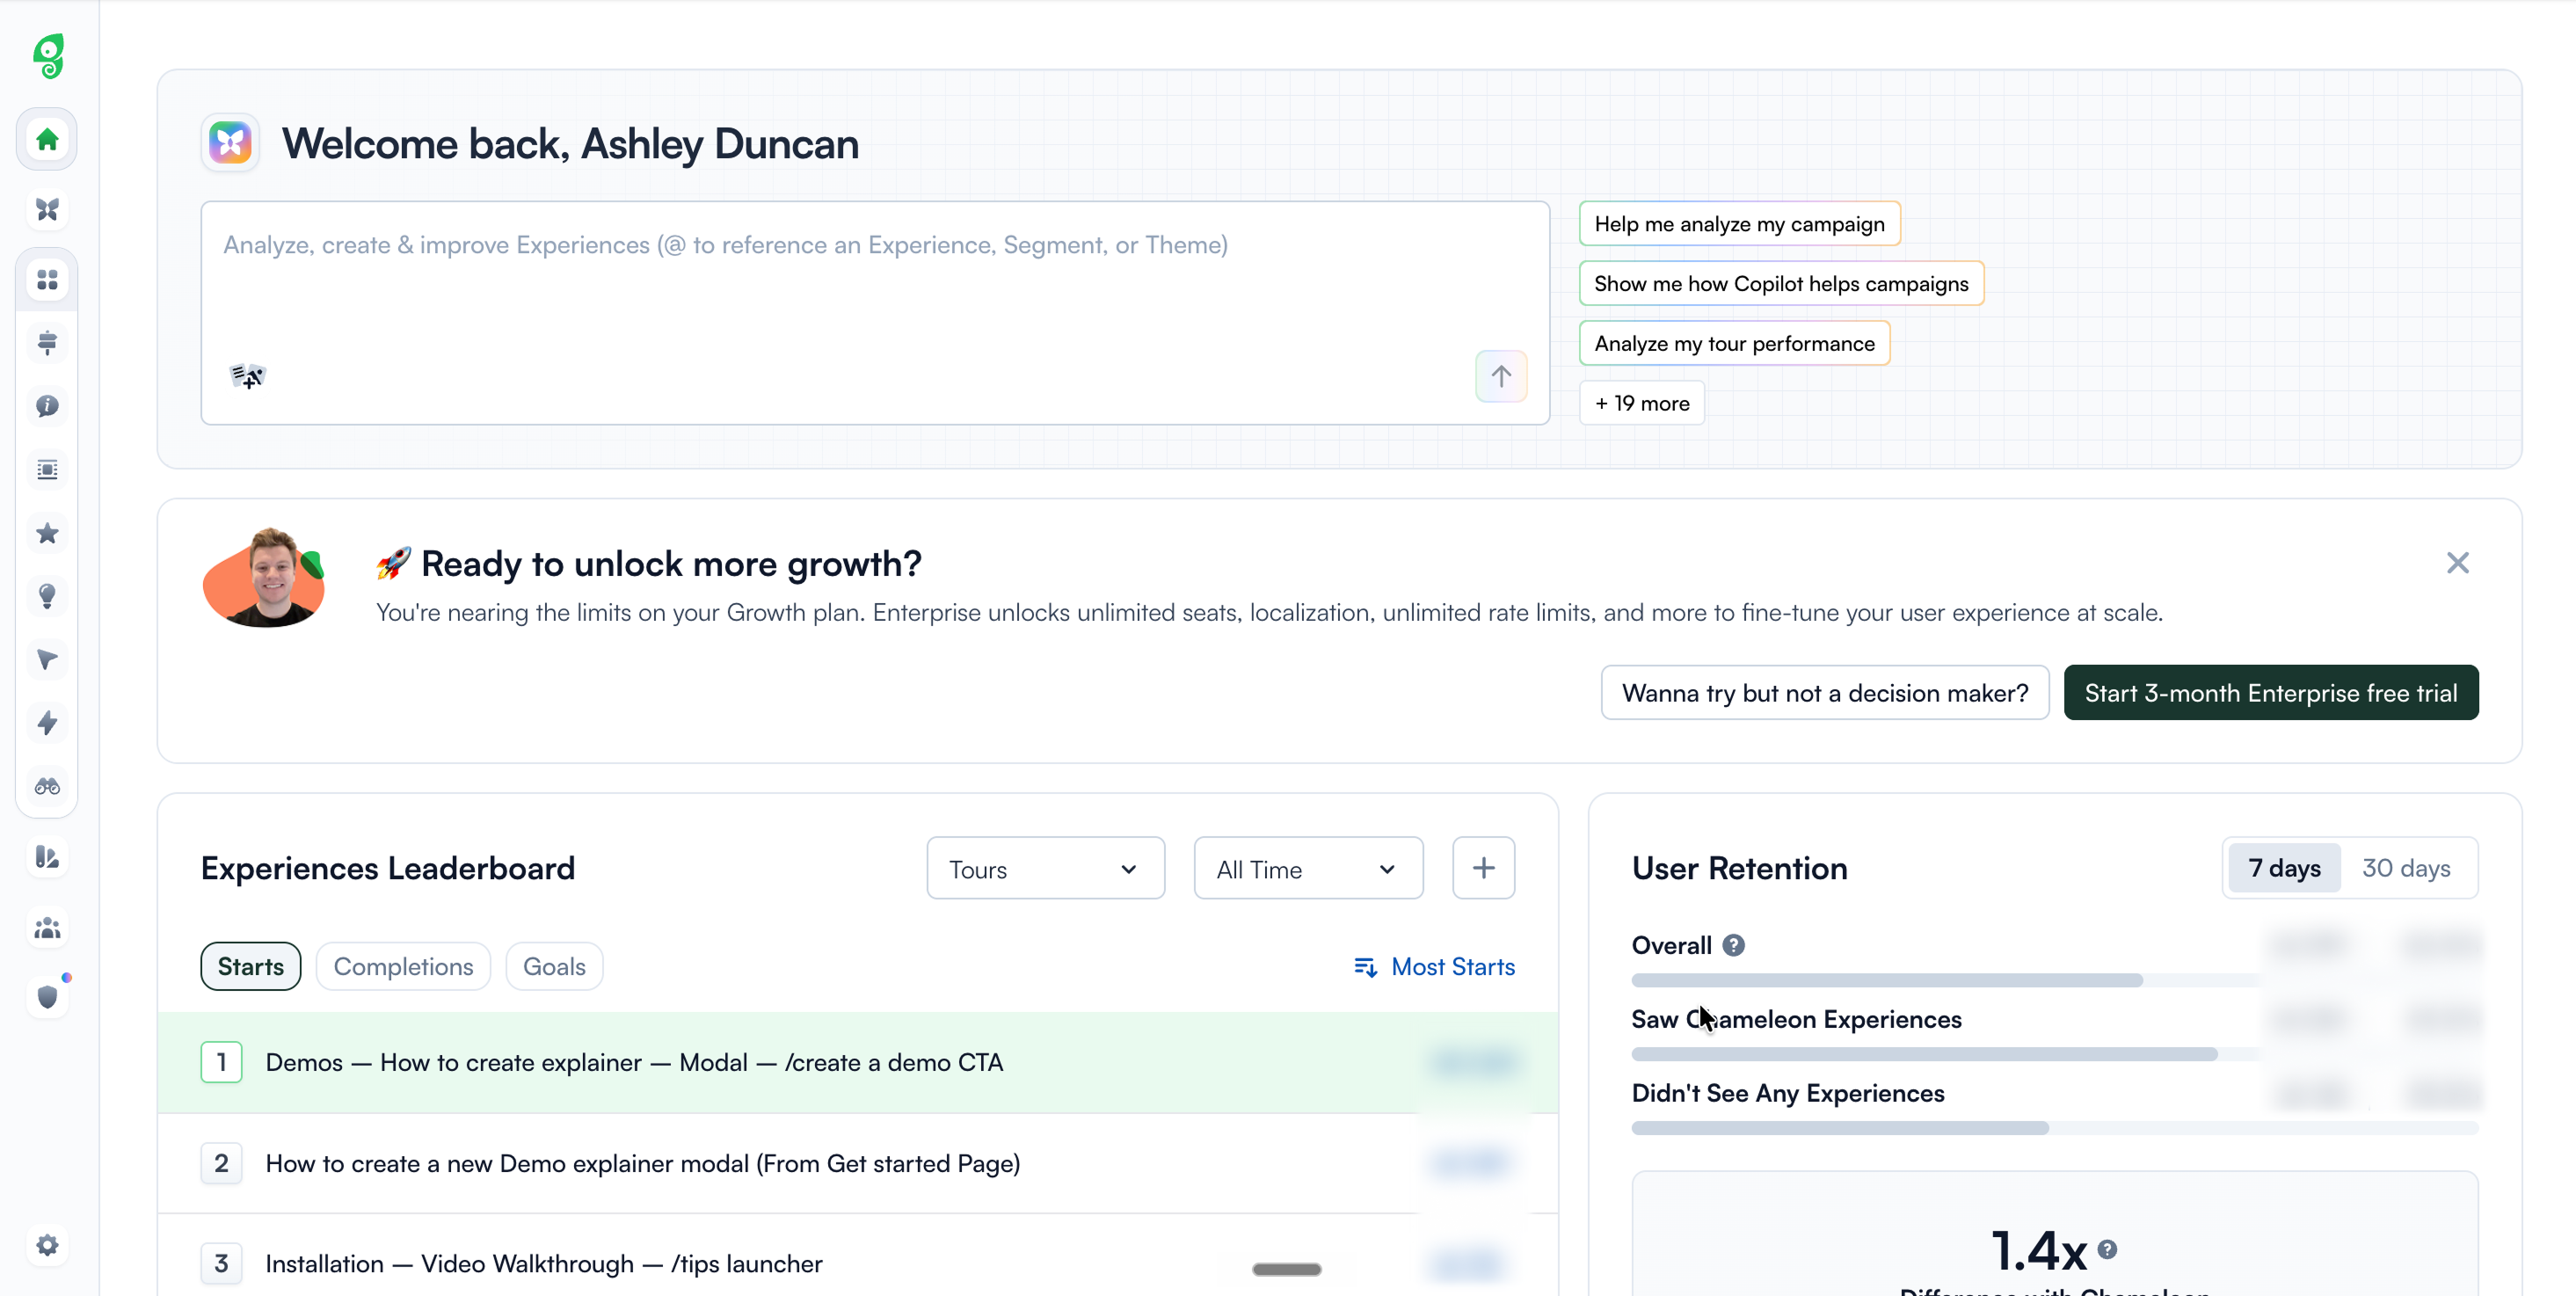Switch to the Goals tab

554,966
